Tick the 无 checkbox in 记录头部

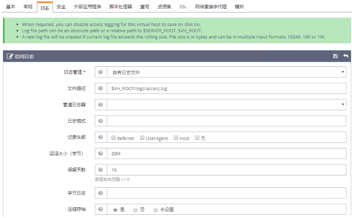click(x=197, y=137)
